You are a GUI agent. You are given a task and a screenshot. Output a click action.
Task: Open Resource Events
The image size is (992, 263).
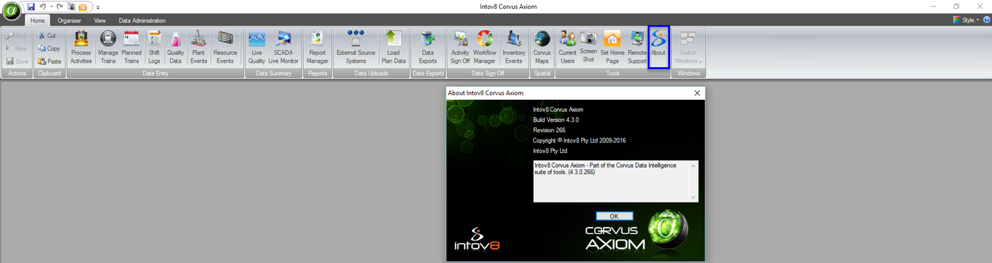(x=225, y=47)
